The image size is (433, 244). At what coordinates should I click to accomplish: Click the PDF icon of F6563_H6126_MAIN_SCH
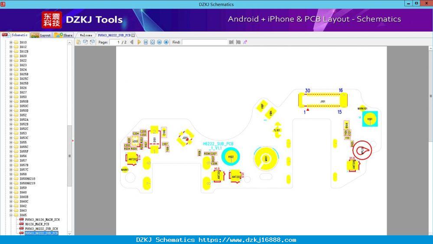pos(21,219)
